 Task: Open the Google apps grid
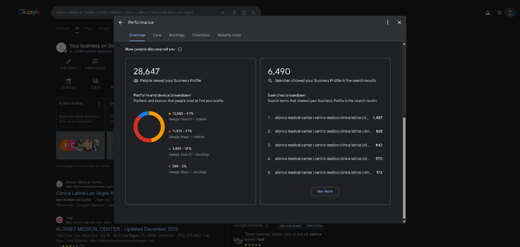coord(499,13)
